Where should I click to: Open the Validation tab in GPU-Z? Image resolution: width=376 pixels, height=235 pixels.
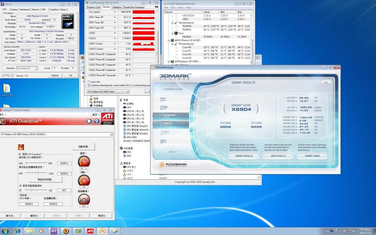(x=117, y=7)
